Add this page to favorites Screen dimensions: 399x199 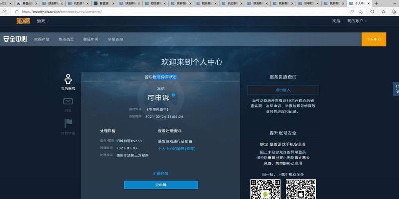[x=360, y=12]
